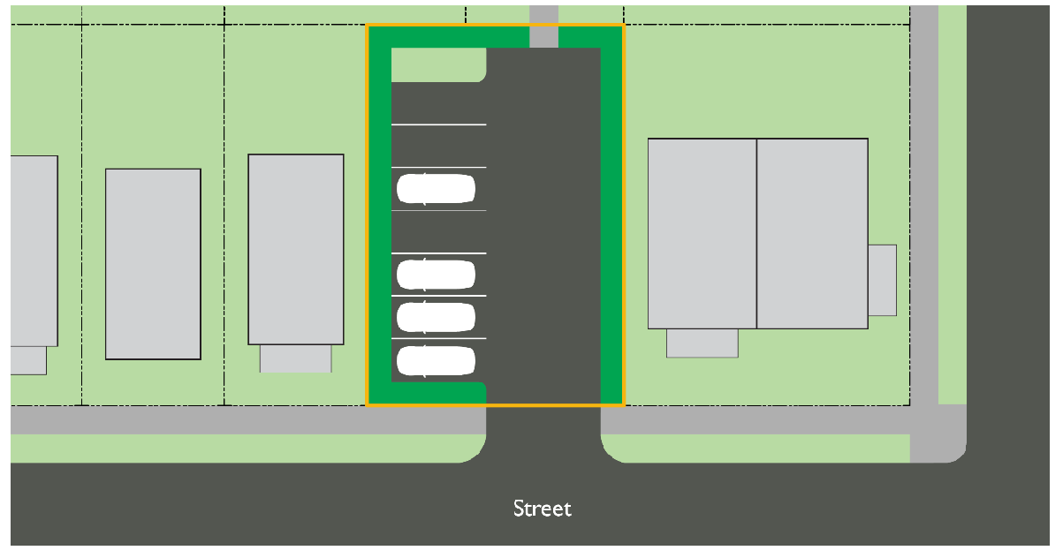Click the dark green buffer strip on right side
This screenshot has width=1063, height=558.
point(611,221)
